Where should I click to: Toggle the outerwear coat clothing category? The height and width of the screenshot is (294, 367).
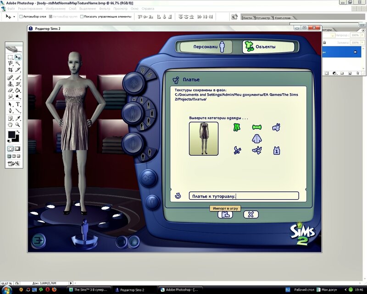click(x=256, y=138)
